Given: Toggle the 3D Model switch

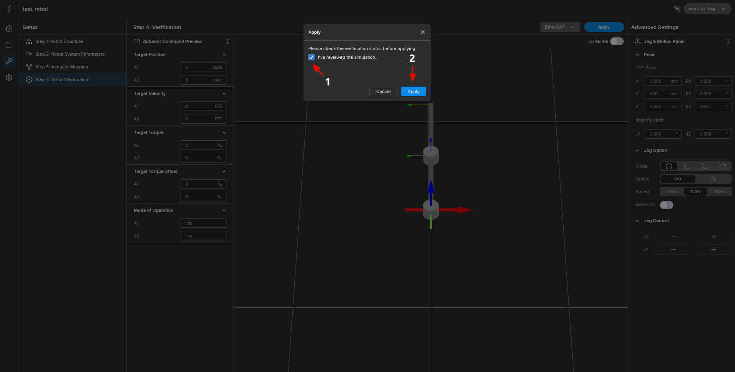Looking at the screenshot, I should coord(616,41).
